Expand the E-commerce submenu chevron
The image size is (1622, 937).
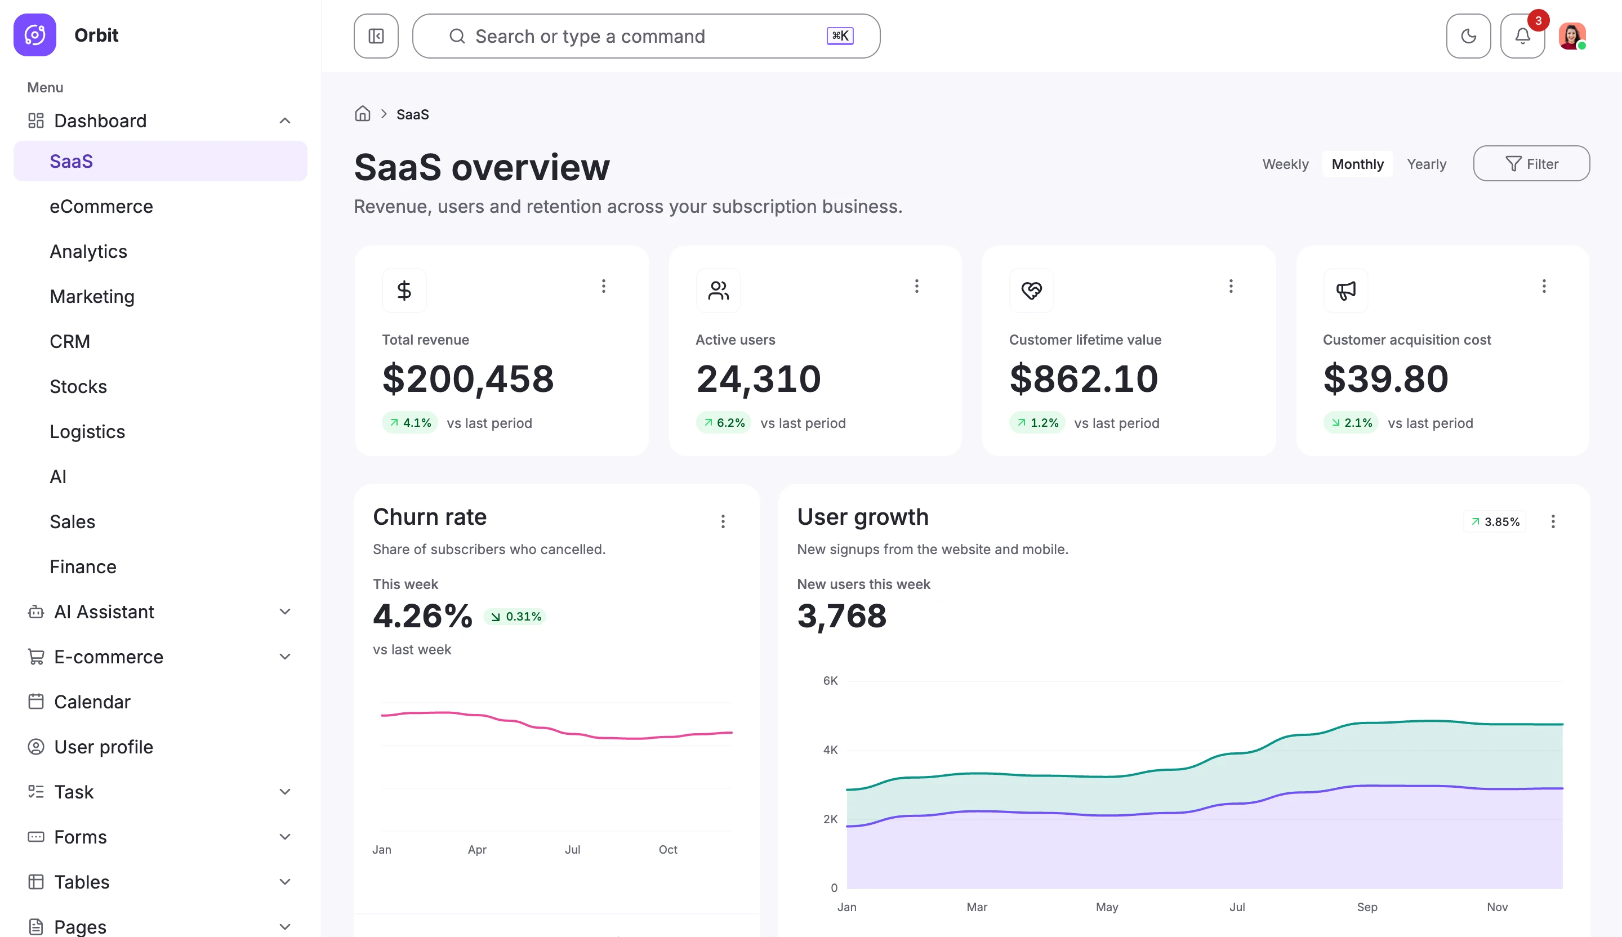(285, 657)
